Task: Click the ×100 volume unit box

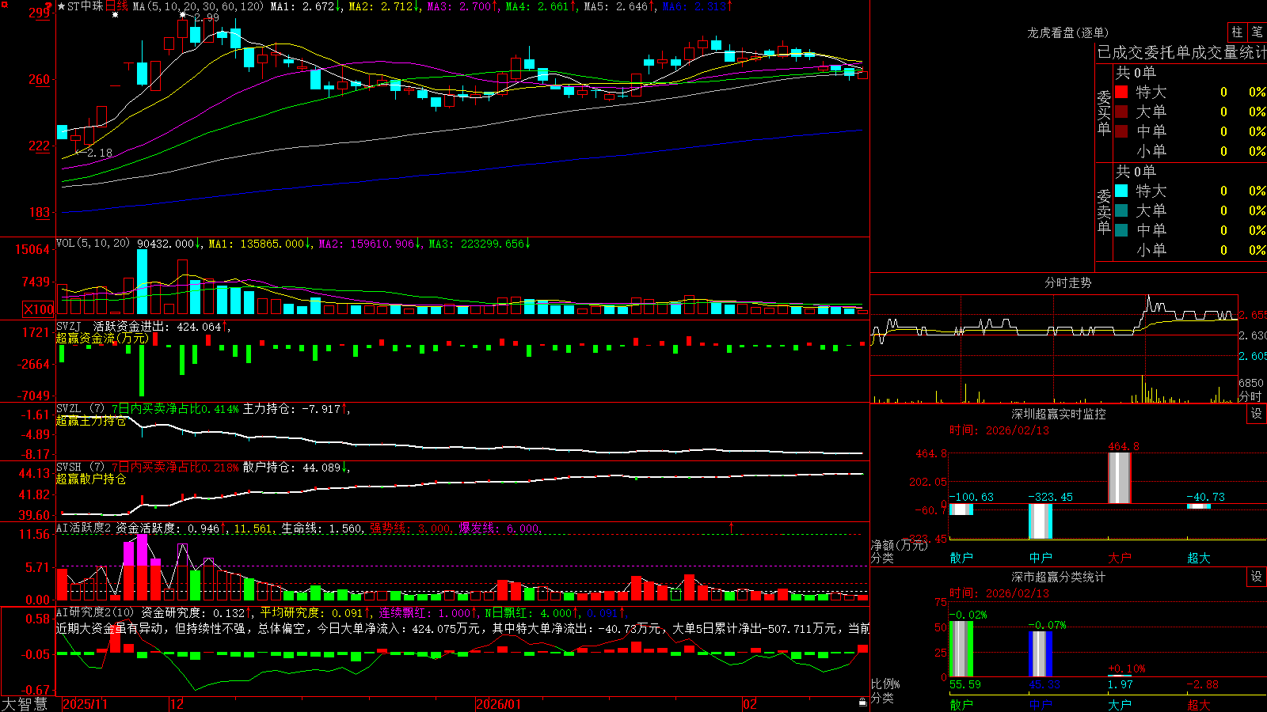Action: (x=38, y=309)
